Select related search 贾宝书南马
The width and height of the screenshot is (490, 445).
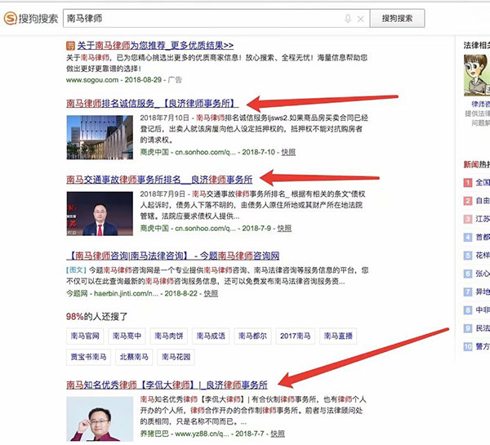88,357
